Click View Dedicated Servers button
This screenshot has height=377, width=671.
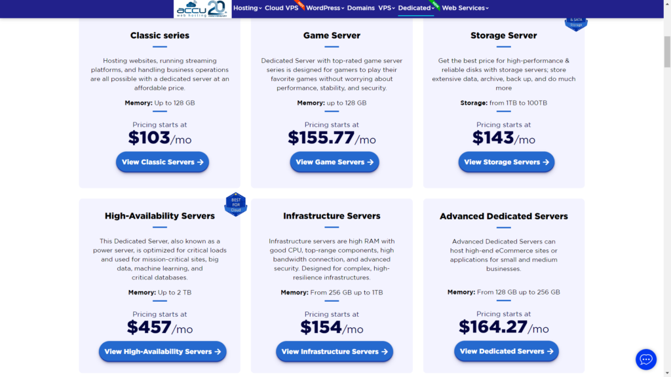click(506, 351)
